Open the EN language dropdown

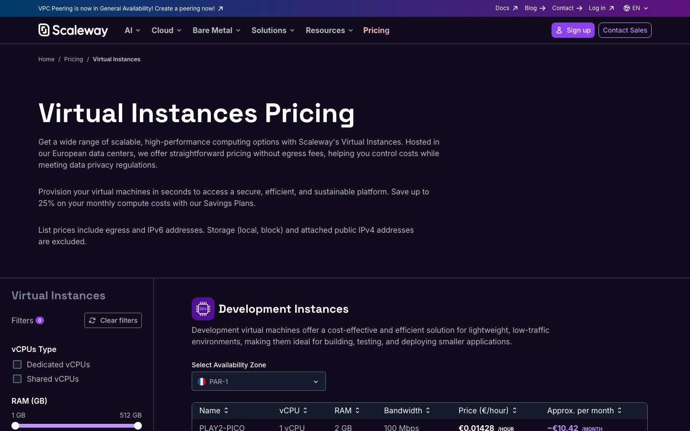pyautogui.click(x=636, y=8)
